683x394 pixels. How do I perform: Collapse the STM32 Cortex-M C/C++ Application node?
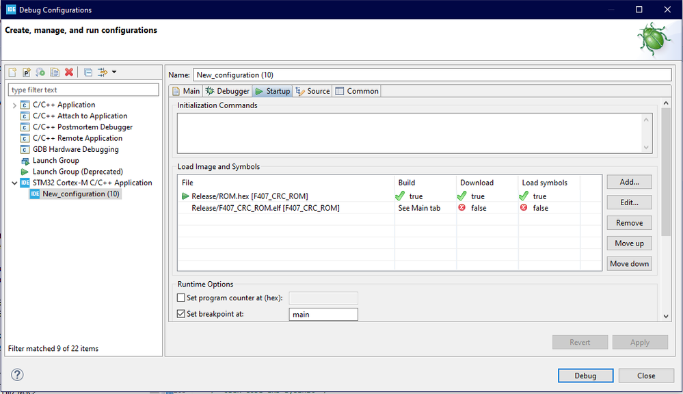tap(14, 183)
